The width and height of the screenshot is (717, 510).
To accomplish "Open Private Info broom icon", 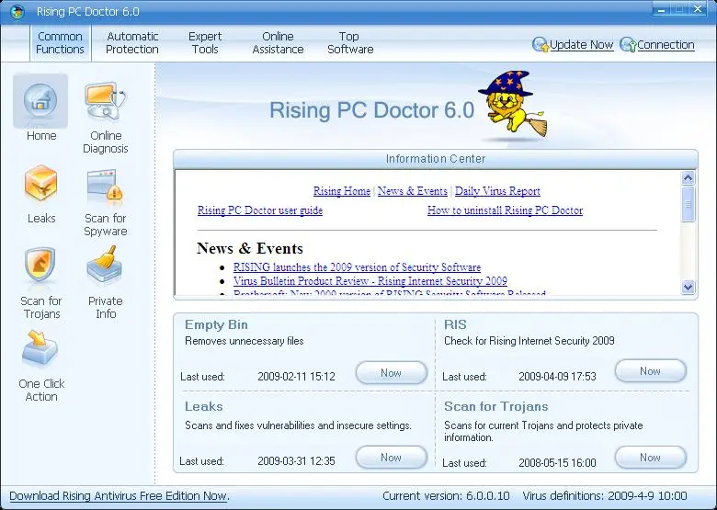I will (x=105, y=265).
